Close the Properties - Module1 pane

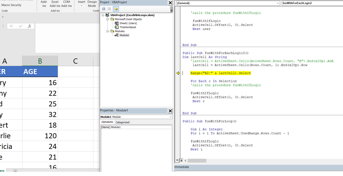[x=170, y=111]
